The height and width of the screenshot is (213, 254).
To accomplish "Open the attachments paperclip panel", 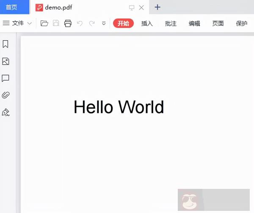I will tap(6, 95).
